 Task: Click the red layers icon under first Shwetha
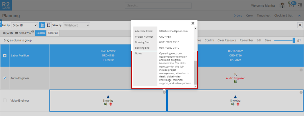111,104
